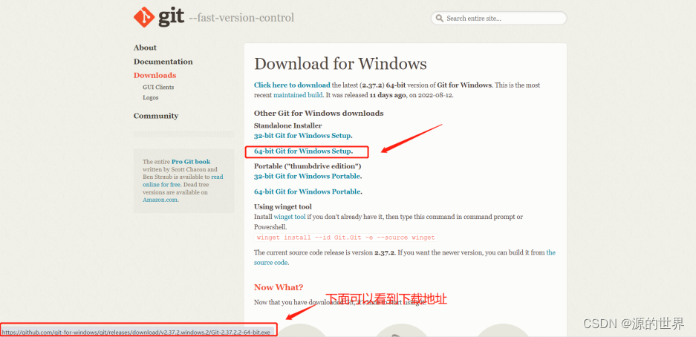Open the Pro Git book link

191,162
